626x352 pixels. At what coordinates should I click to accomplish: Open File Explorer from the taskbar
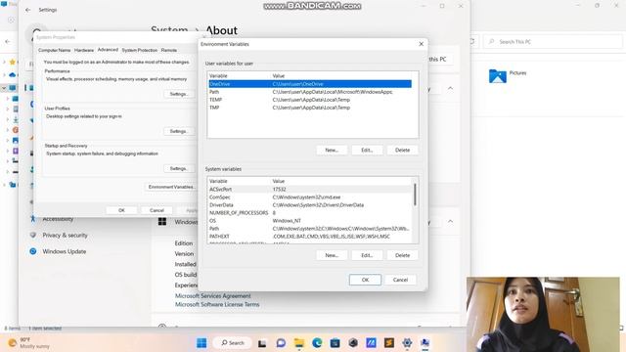(x=299, y=343)
